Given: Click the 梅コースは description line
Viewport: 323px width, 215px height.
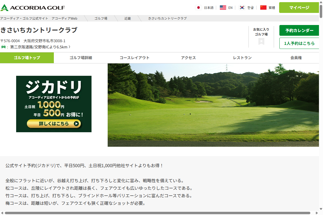Looking at the screenshot, I should (x=75, y=203).
